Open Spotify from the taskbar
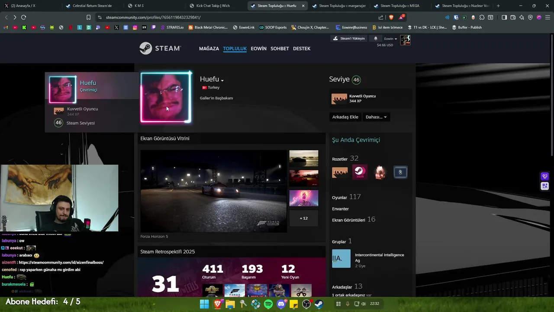This screenshot has width=554, height=312. [268, 304]
